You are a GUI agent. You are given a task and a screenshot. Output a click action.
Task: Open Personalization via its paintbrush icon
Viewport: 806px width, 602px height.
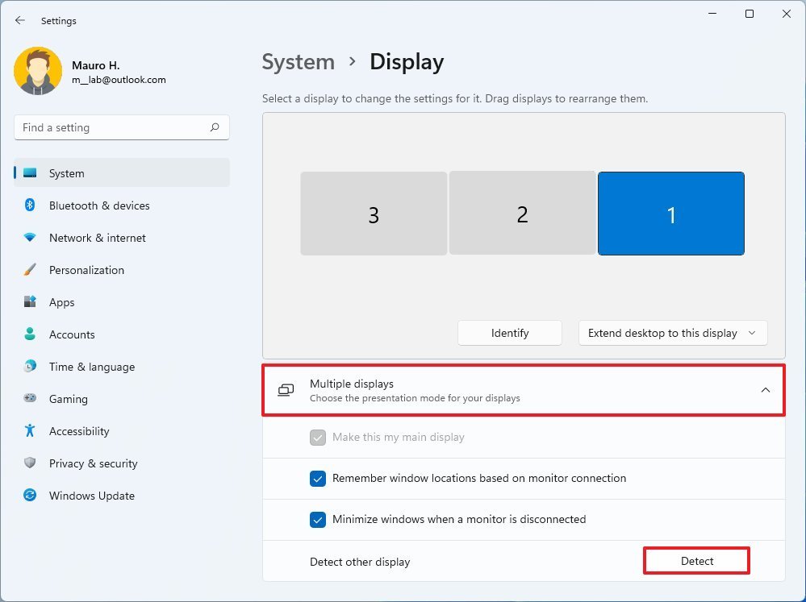pos(30,270)
